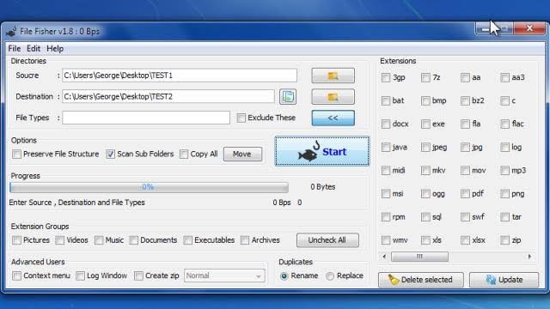This screenshot has height=309, width=550.
Task: Click the Move button
Action: (242, 154)
